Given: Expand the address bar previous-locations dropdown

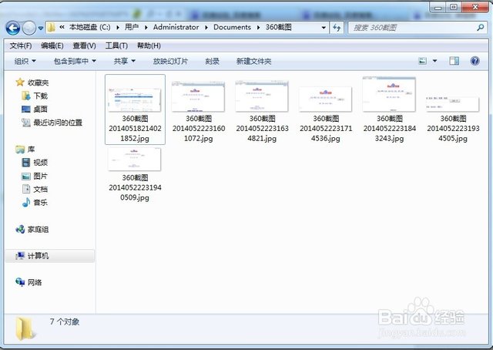Looking at the screenshot, I should tap(324, 28).
